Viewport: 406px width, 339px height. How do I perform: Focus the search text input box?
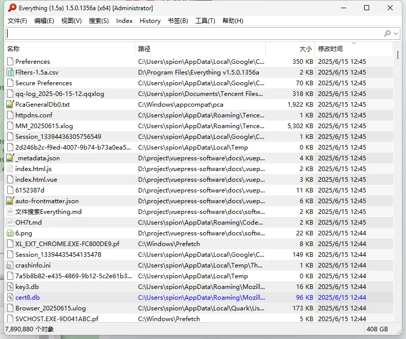pos(194,33)
